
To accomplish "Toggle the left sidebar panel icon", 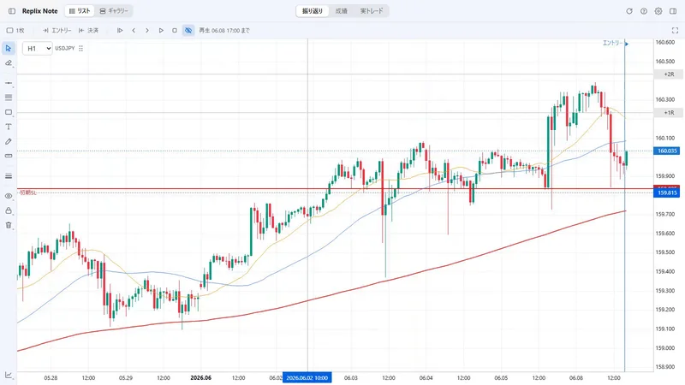I will click(x=12, y=11).
